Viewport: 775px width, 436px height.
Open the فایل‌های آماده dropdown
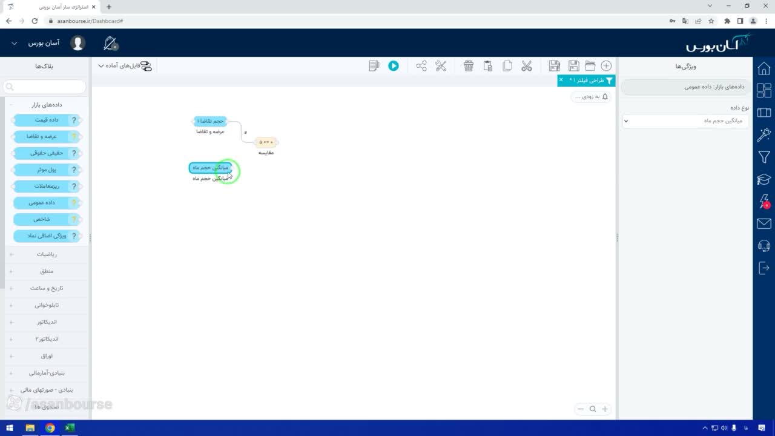click(125, 66)
